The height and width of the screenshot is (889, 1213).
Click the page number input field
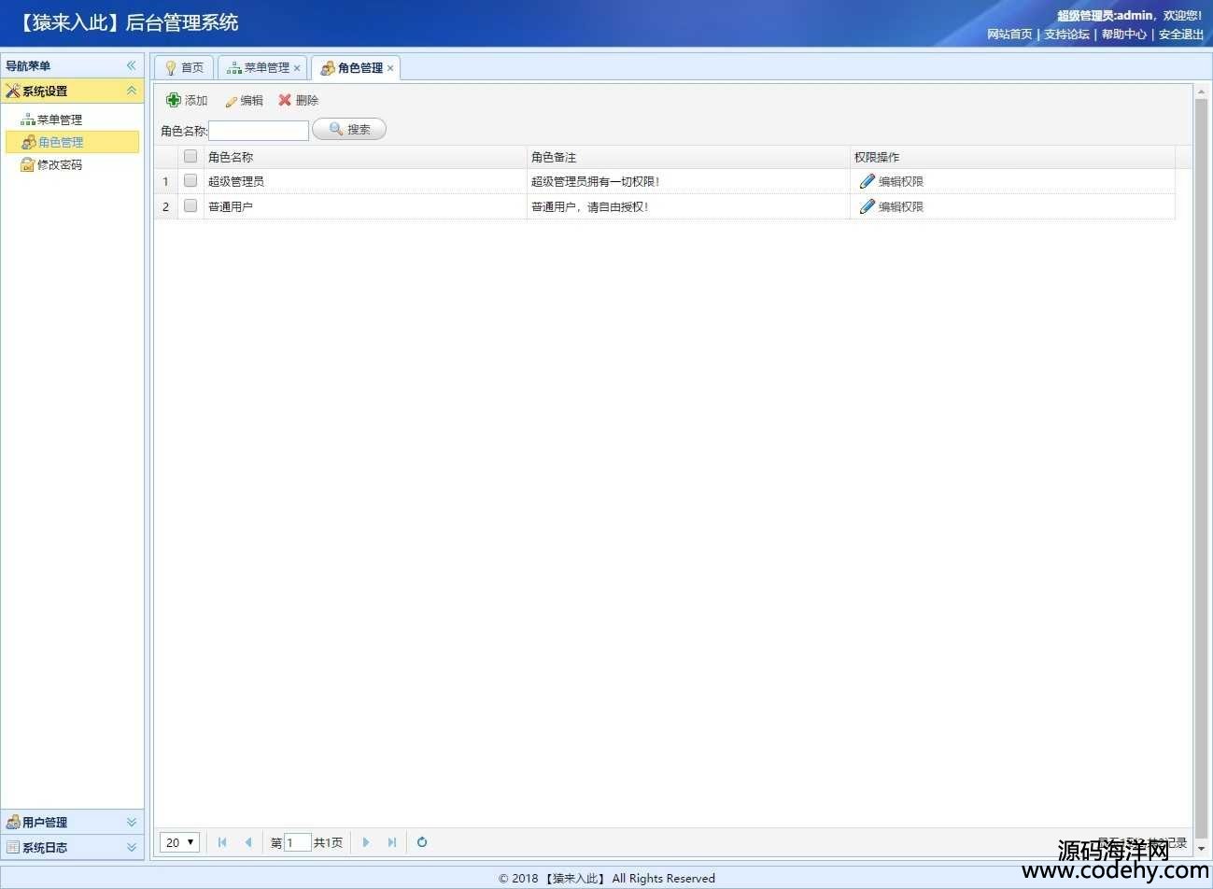tap(297, 842)
